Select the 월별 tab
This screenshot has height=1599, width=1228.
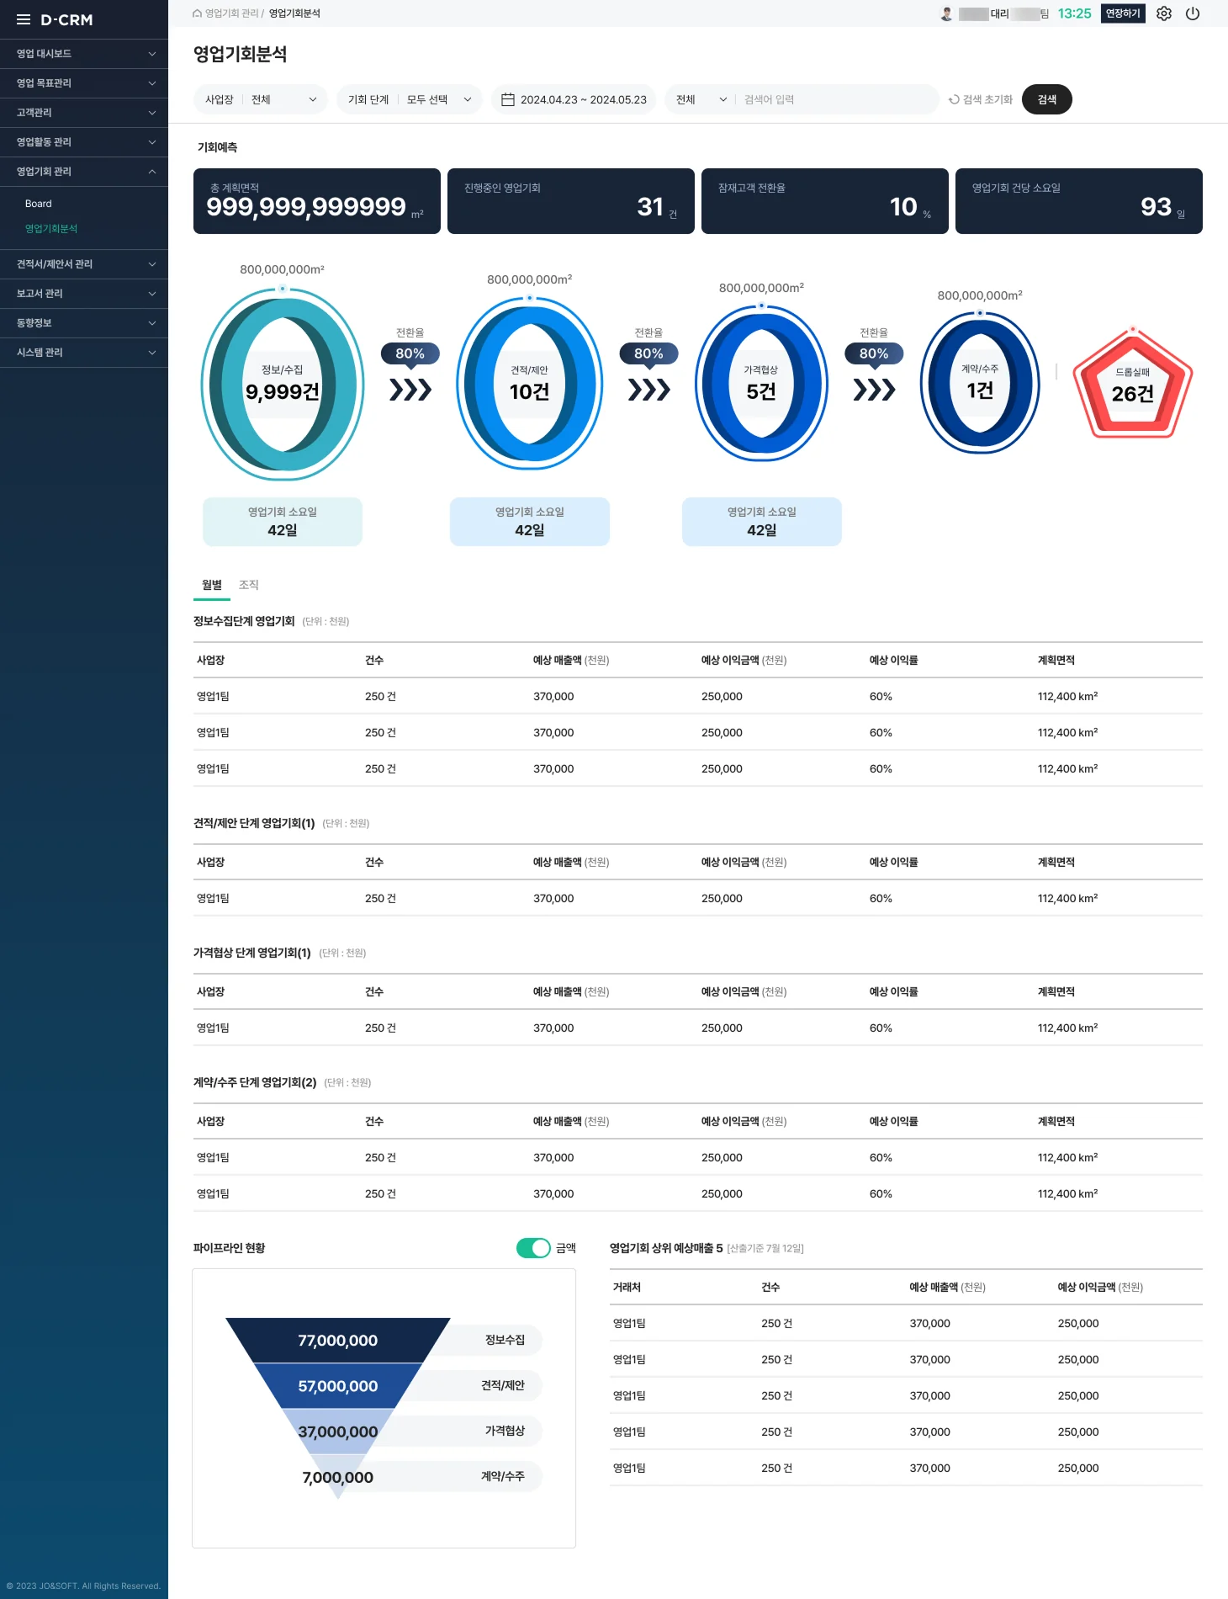212,585
